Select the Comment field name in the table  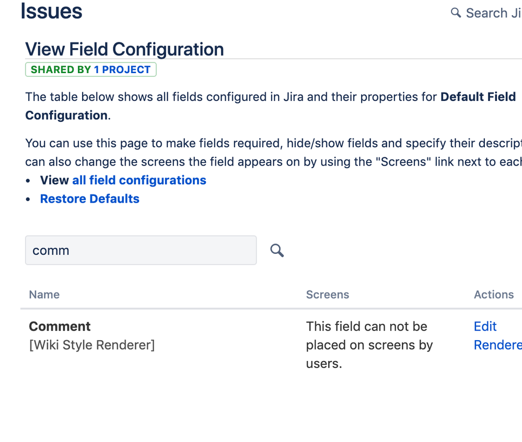pyautogui.click(x=60, y=326)
